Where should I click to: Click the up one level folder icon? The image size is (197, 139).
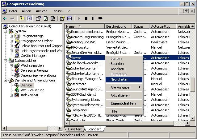click(x=22, y=18)
